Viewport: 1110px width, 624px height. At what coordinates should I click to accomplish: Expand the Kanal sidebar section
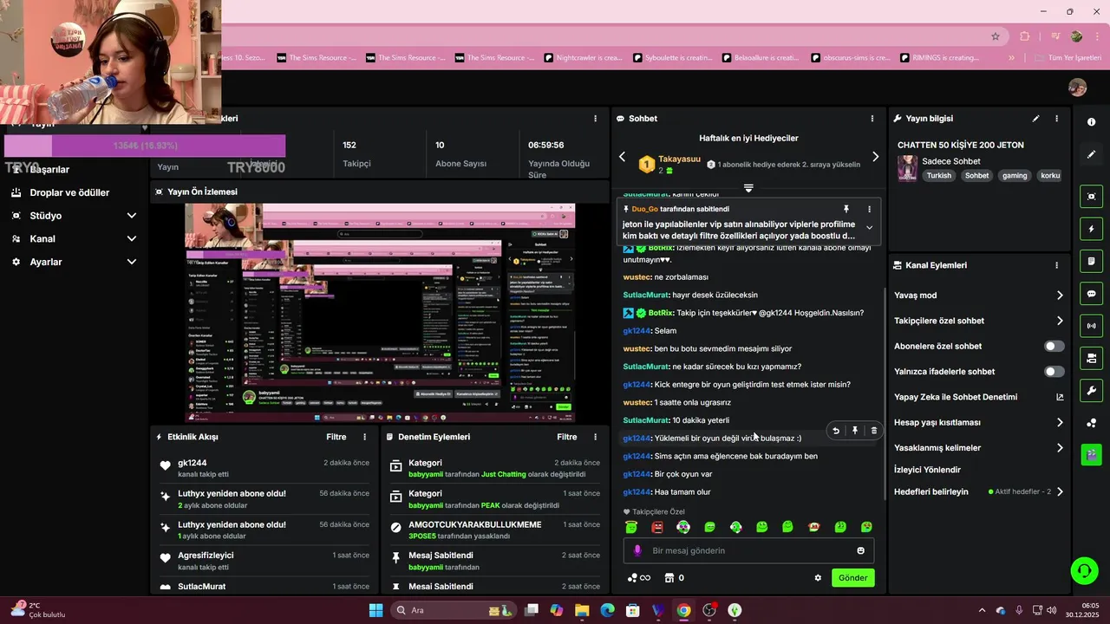[x=132, y=238]
